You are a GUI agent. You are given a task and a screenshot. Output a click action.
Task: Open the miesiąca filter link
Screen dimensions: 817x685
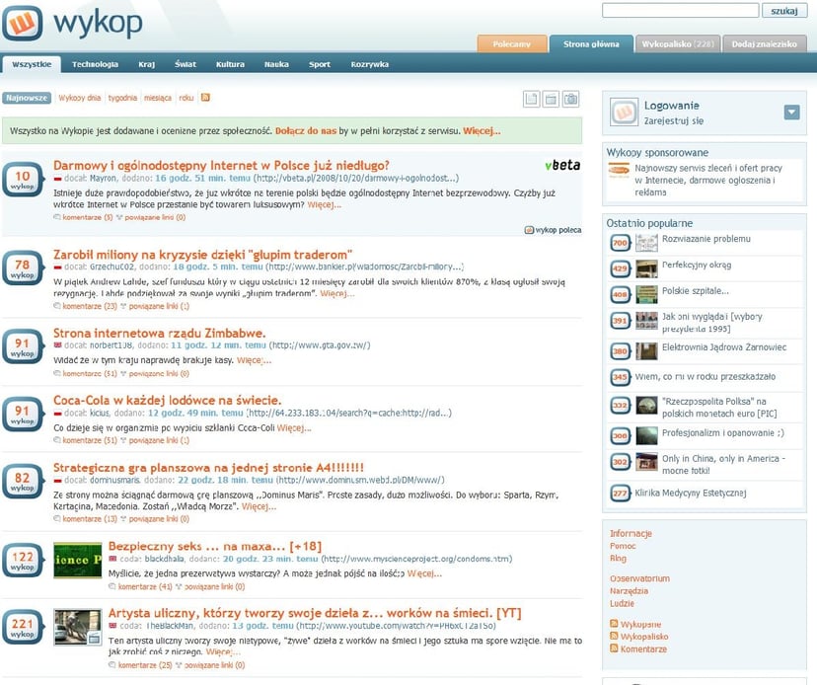pos(158,98)
